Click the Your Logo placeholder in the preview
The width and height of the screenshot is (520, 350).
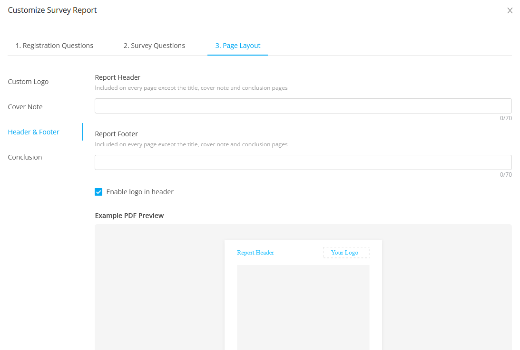346,253
